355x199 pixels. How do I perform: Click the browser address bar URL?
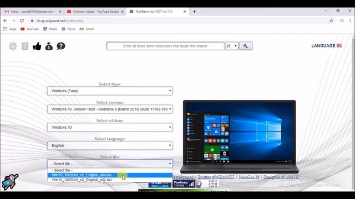tap(60, 21)
